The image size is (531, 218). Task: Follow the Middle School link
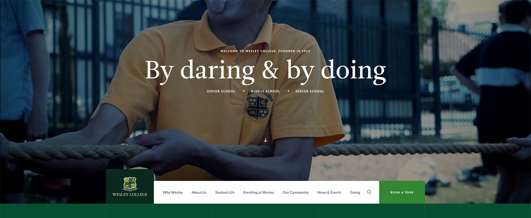coord(265,91)
